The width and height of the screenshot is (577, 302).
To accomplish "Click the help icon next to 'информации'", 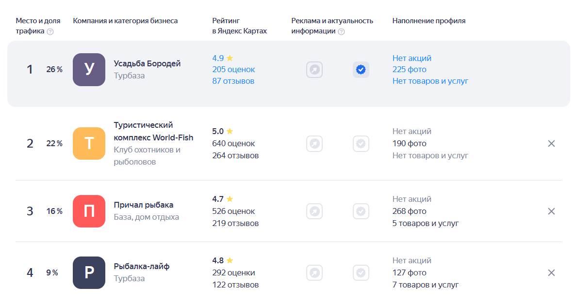I will 342,31.
